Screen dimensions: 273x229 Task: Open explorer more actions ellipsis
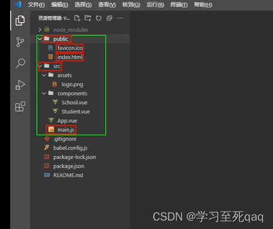point(120,18)
